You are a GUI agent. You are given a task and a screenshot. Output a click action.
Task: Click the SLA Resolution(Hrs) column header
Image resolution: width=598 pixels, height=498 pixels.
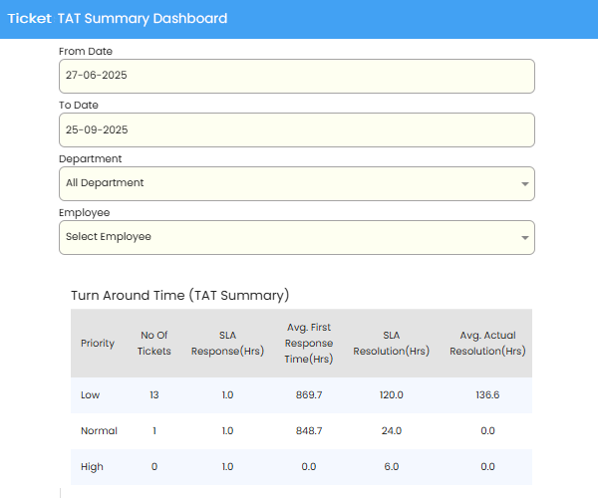coord(392,343)
